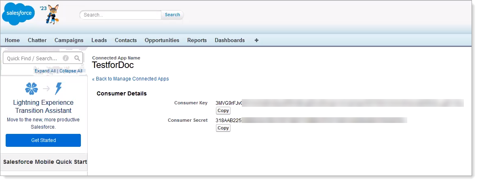
Task: Click the Consumer Key label
Action: pos(191,103)
